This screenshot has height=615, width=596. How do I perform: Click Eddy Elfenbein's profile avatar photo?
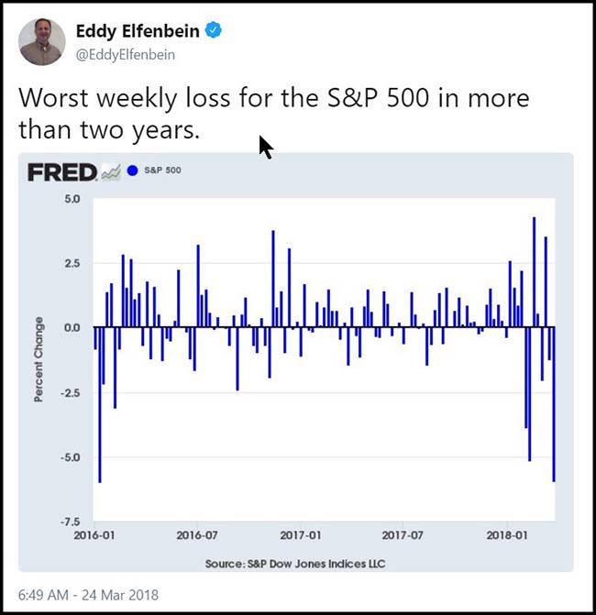pyautogui.click(x=42, y=41)
